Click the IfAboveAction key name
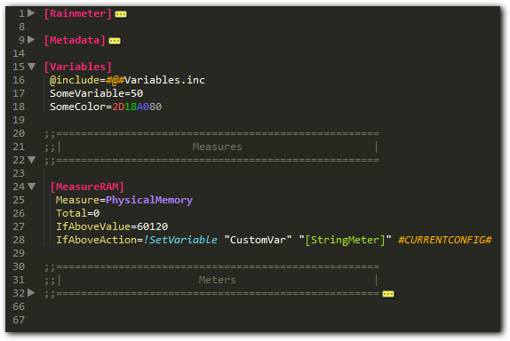The height and width of the screenshot is (341, 510). coord(96,241)
